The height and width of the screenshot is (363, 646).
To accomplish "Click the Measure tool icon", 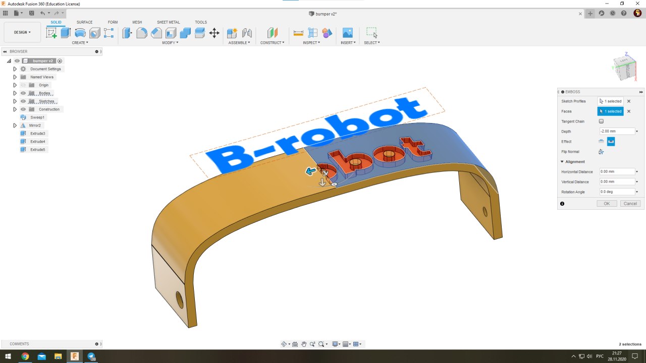I will pos(298,33).
